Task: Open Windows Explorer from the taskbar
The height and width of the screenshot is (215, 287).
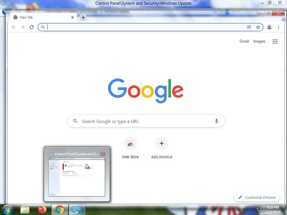Action: (x=25, y=210)
